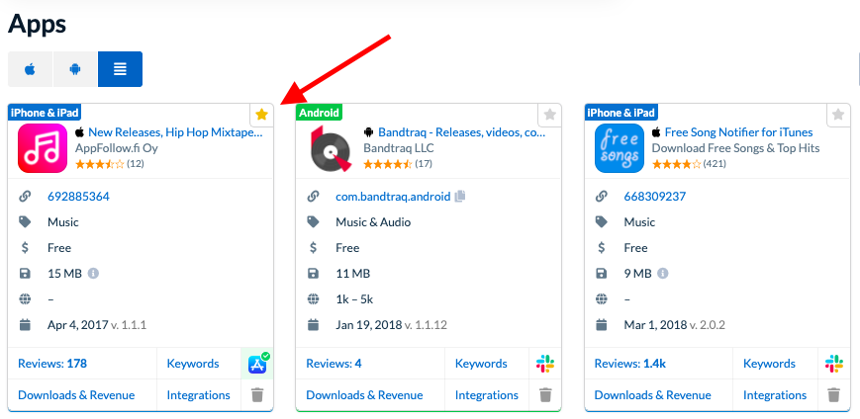Show info for 9 MB size
Image resolution: width=860 pixels, height=419 pixels.
663,273
